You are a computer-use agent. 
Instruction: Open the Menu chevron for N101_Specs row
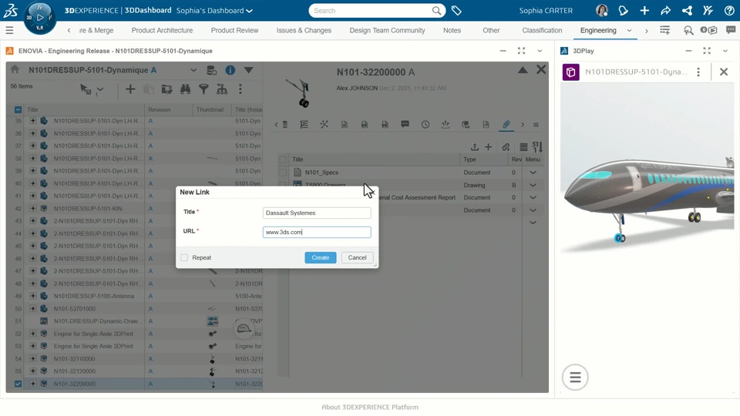click(533, 173)
